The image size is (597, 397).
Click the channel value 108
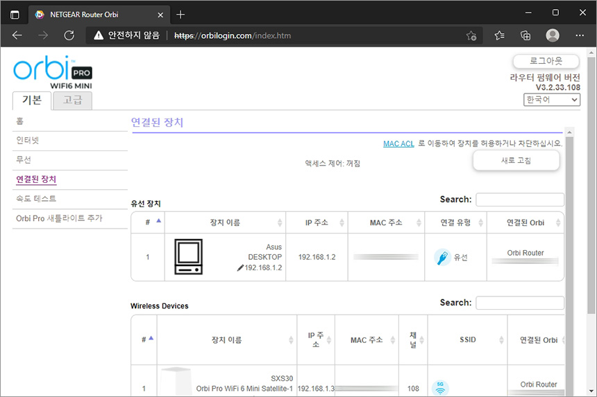click(x=413, y=389)
